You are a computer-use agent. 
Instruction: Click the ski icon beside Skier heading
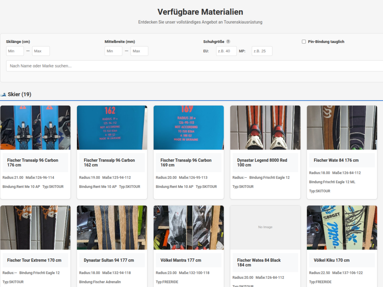click(4, 94)
